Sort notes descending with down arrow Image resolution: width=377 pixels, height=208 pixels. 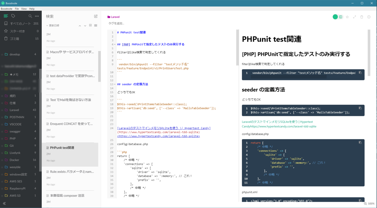(85, 26)
